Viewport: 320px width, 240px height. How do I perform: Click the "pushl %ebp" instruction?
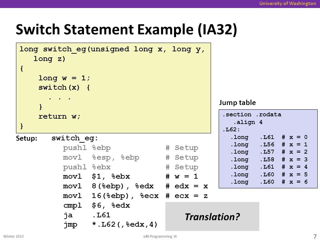pos(87,148)
